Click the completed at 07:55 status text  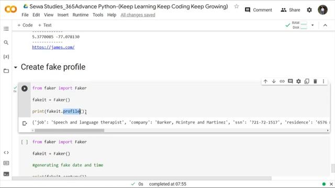pos(167,184)
